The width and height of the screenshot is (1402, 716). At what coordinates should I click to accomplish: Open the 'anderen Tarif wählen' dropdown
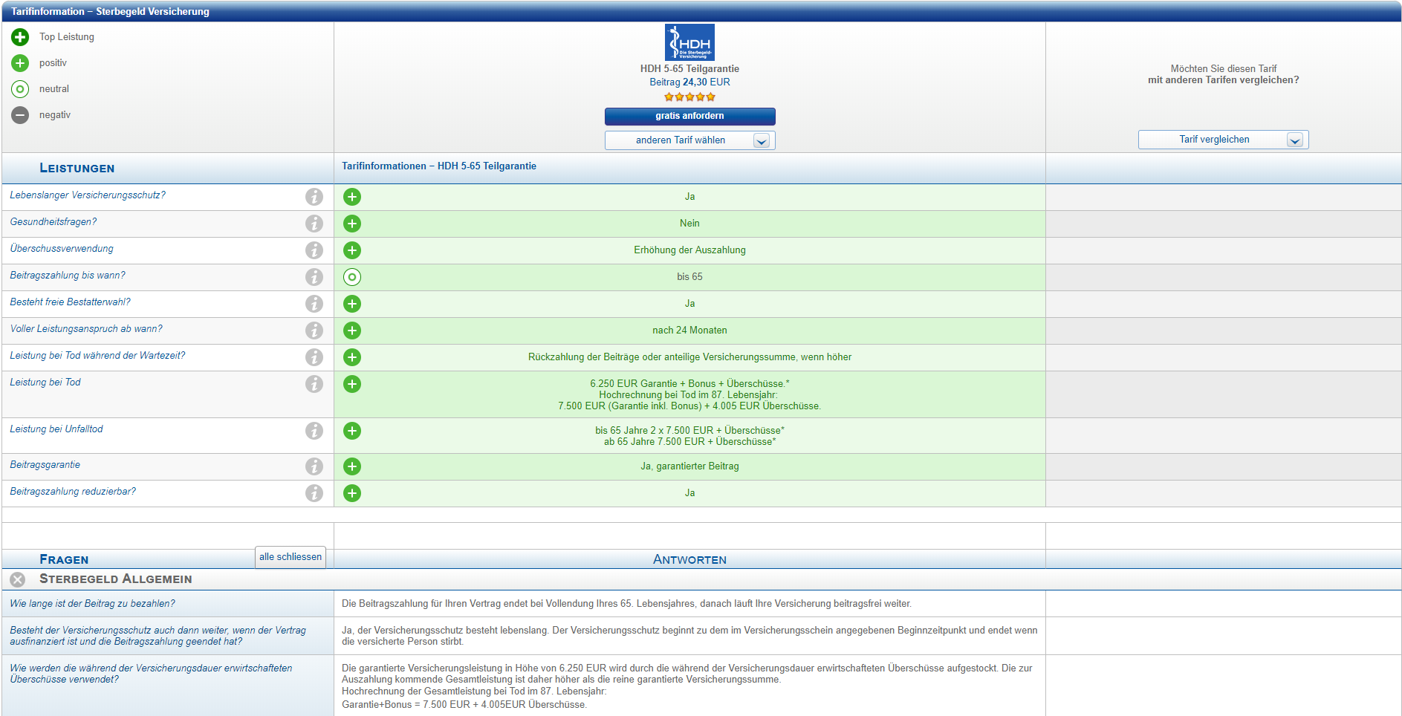point(689,140)
